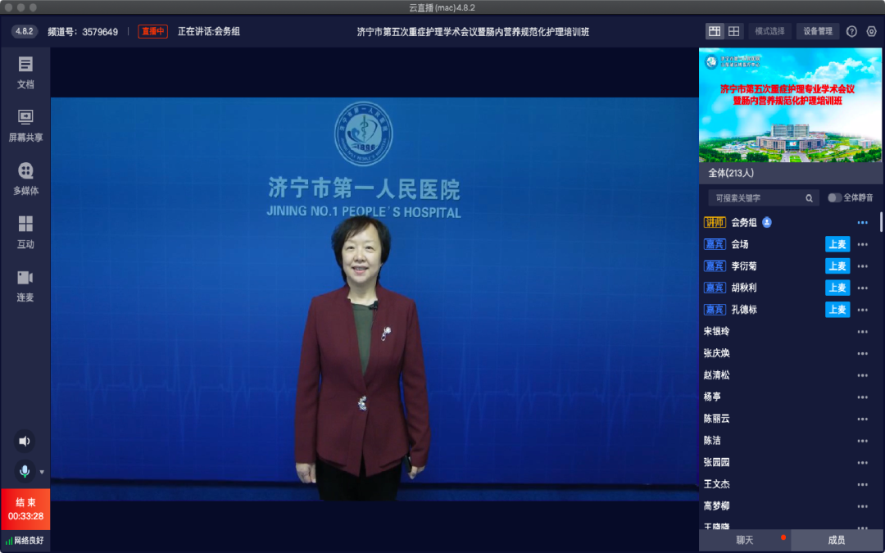Open more options for 杨亭

862,397
